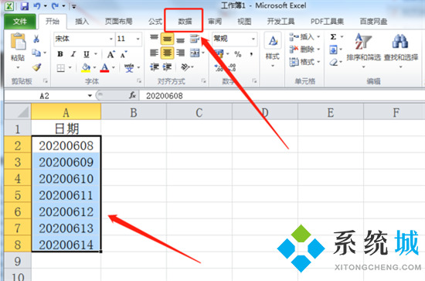Expand the underline style dropdown arrow
425x281 pixels.
point(96,54)
